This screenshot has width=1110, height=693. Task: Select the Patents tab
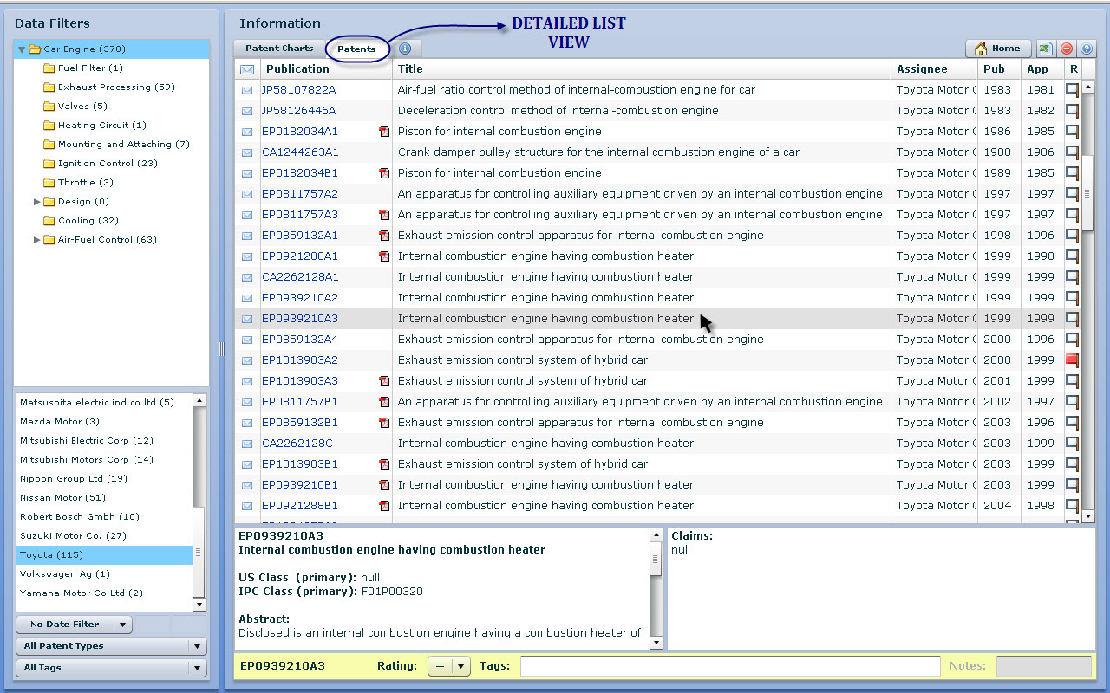pos(356,49)
